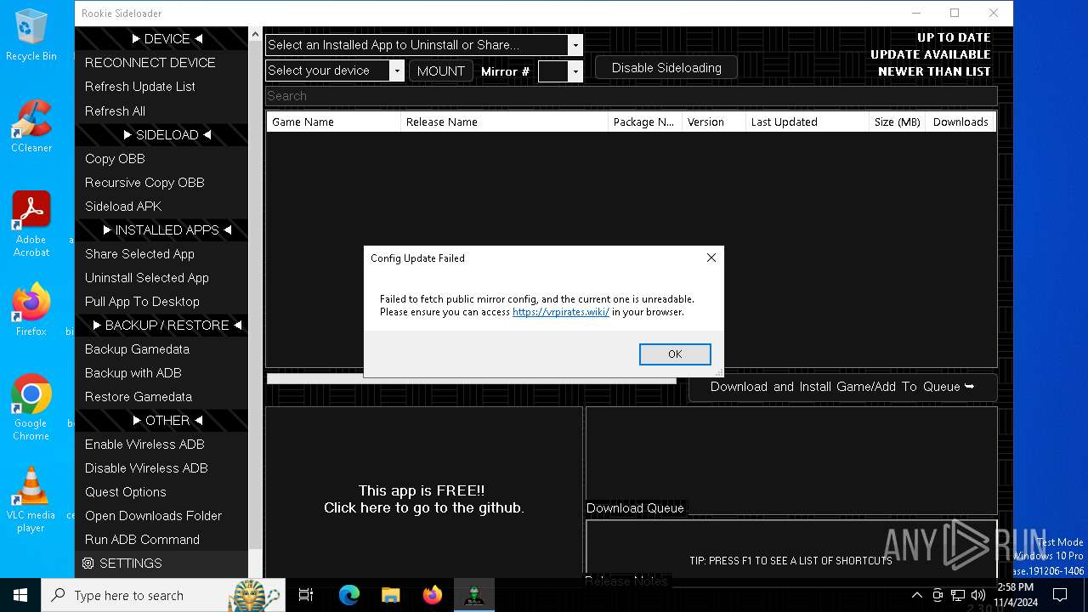1088x612 pixels.
Task: Click taskbar search box
Action: [163, 595]
